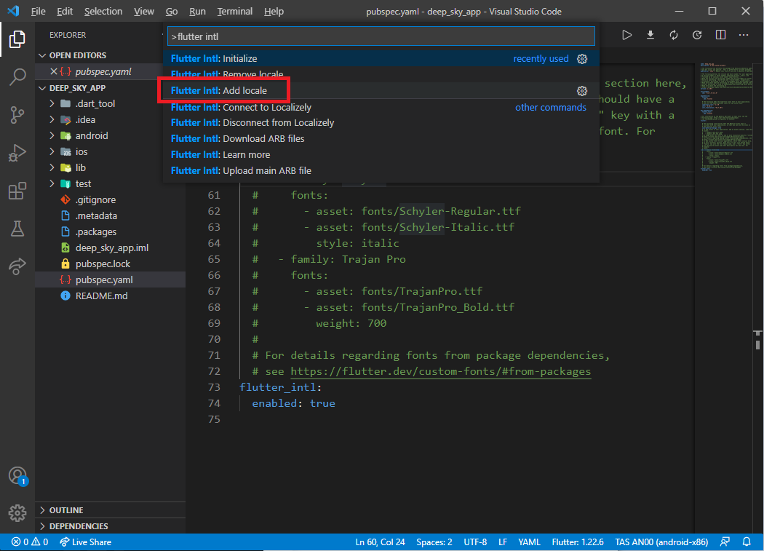Click the flutter.dev custom-fonts link
764x551 pixels.
[440, 371]
